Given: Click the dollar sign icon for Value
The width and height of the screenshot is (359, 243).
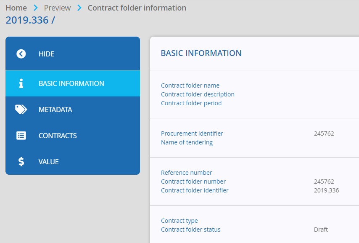Looking at the screenshot, I should coord(21,162).
